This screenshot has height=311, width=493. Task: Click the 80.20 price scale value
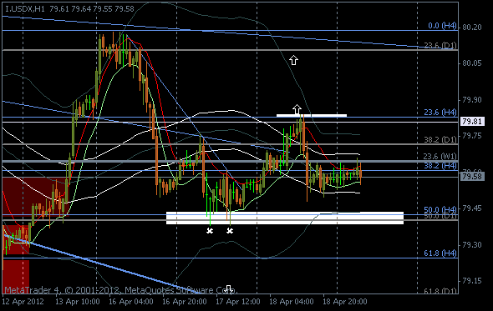click(472, 28)
